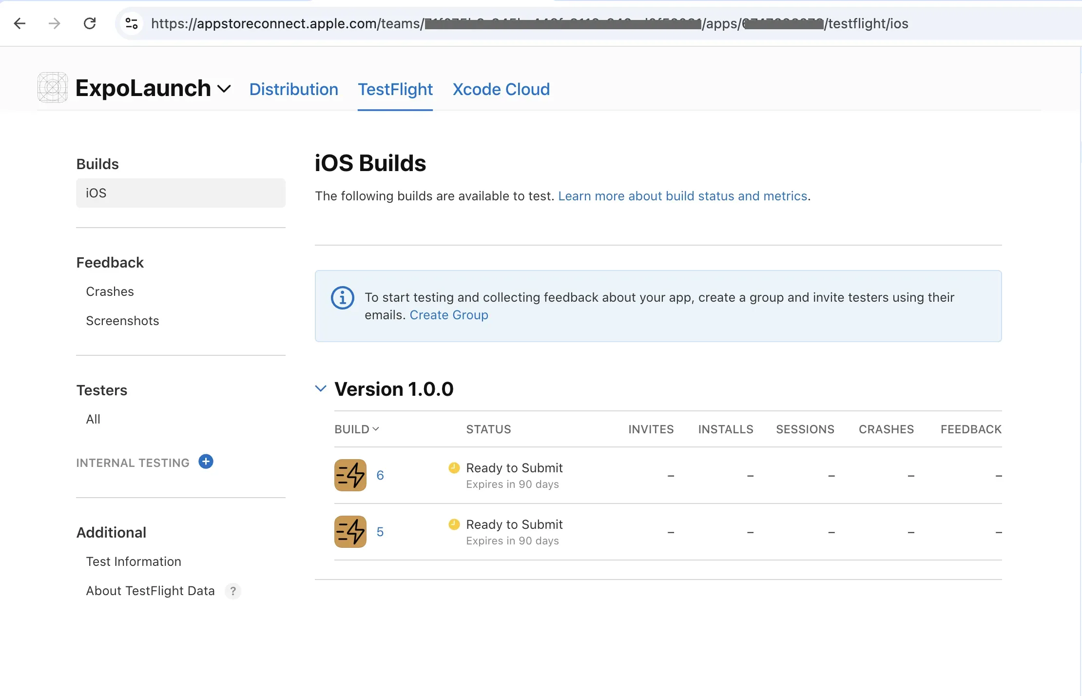Select the TestFlight tab
The height and width of the screenshot is (696, 1082).
(395, 89)
